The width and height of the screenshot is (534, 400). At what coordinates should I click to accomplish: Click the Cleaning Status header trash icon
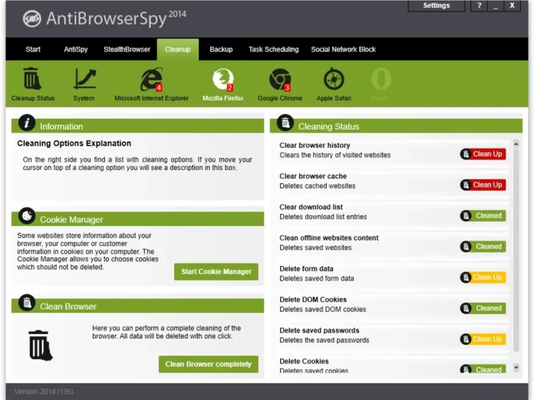[286, 123]
